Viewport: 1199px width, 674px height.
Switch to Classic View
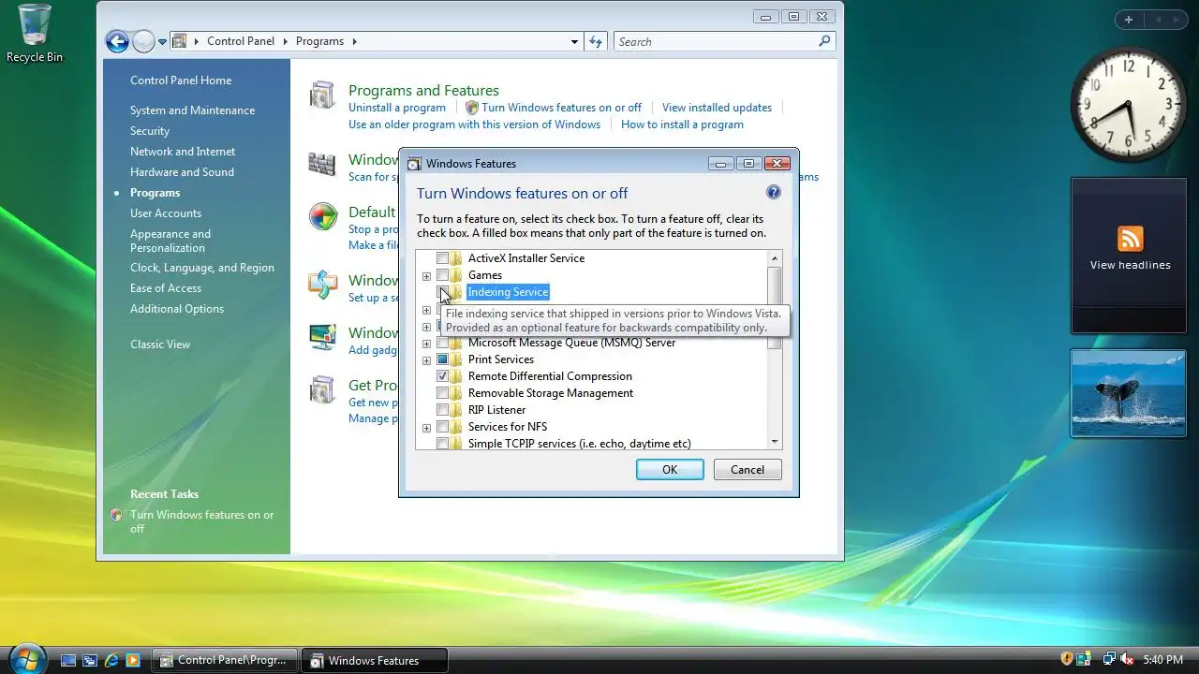[160, 344]
